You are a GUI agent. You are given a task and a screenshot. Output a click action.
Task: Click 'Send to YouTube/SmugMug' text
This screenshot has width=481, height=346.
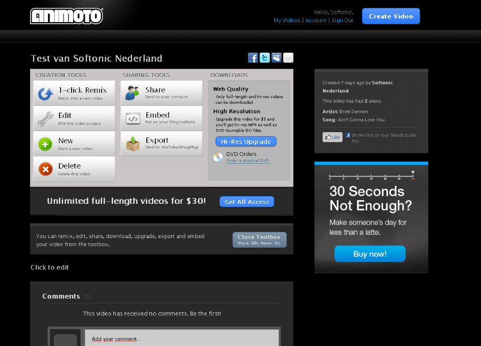pyautogui.click(x=172, y=147)
